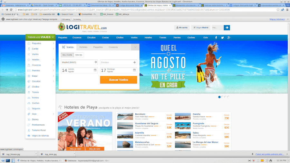Switch to the Vuelos search tab
The image size is (290, 163).
click(x=68, y=47)
